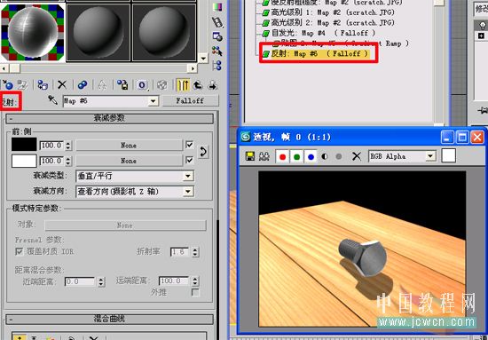Click Display Alpha Channel half-circle icon

tap(324, 156)
